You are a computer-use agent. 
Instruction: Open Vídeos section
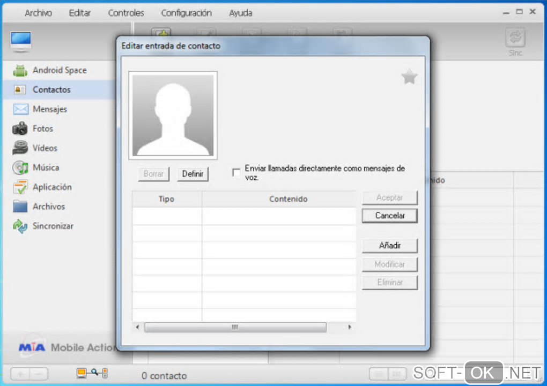pyautogui.click(x=35, y=148)
